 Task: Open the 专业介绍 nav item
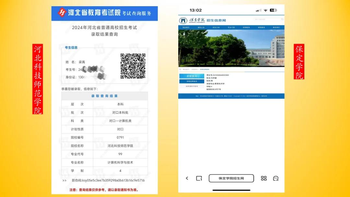click(231, 28)
